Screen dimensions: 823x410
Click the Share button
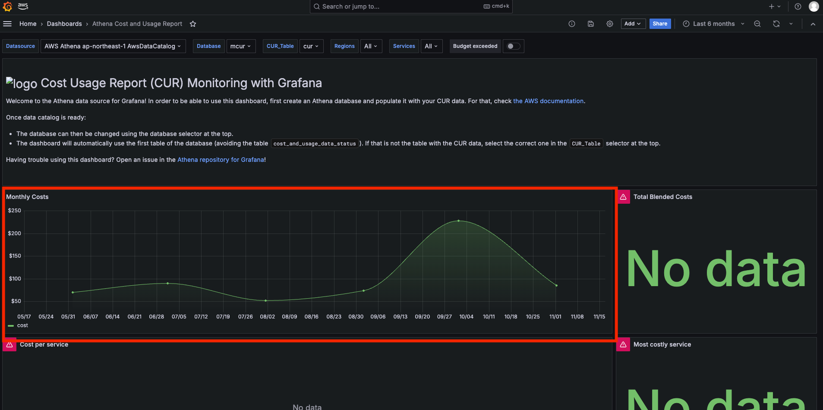click(x=659, y=24)
